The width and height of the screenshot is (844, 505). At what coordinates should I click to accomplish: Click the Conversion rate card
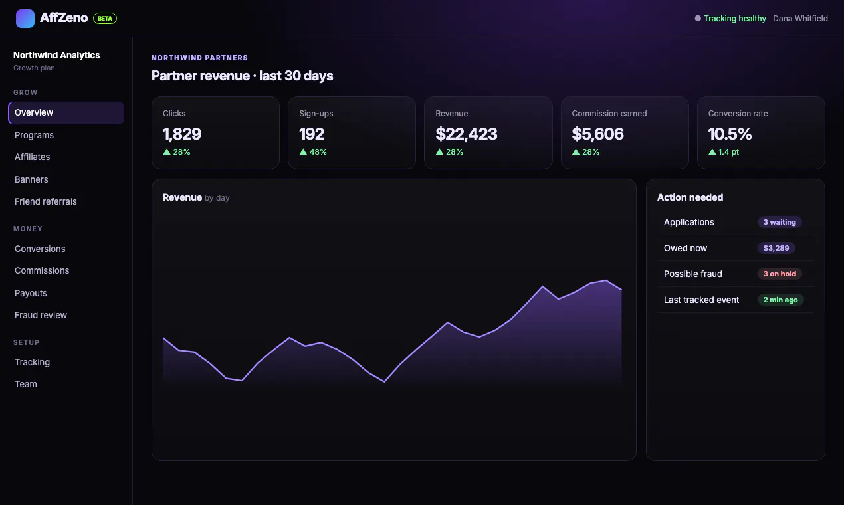click(x=761, y=133)
